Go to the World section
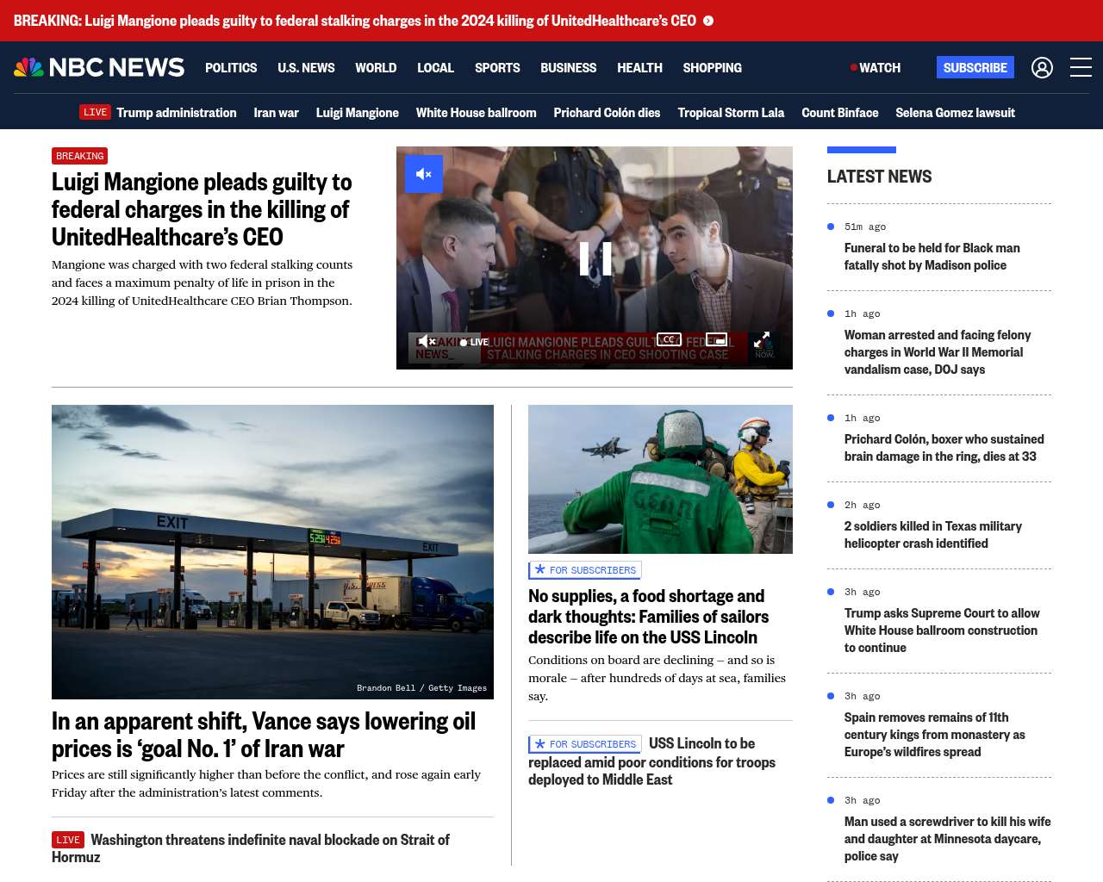 click(376, 67)
